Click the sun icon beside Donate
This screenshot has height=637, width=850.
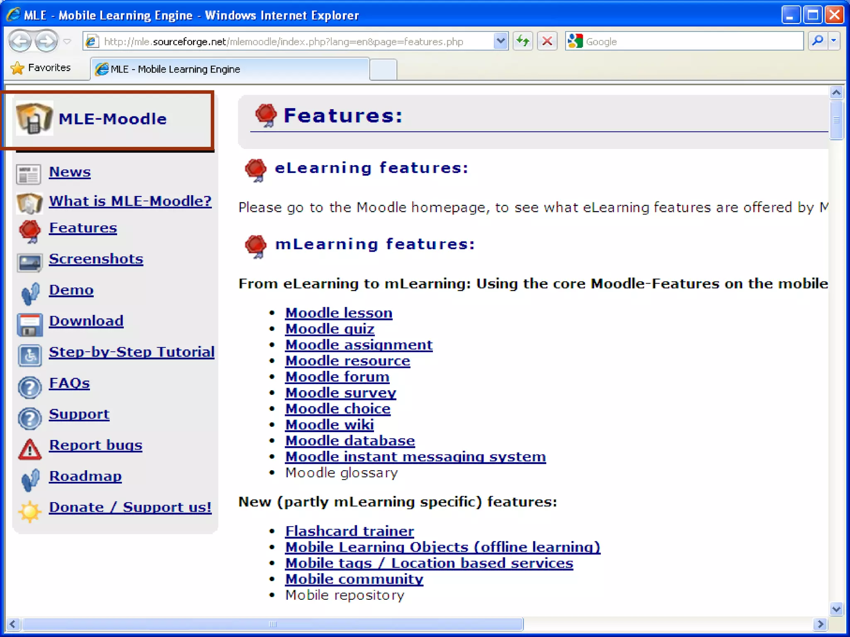pos(29,511)
